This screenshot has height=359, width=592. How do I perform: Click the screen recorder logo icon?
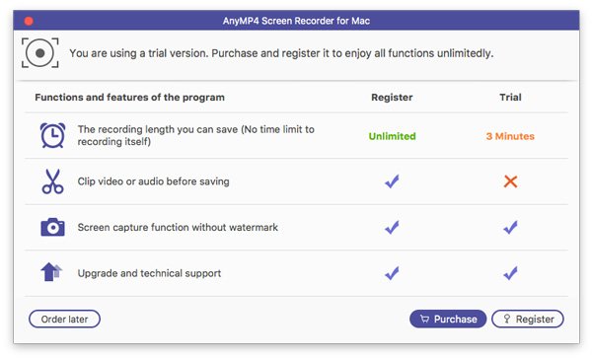click(40, 53)
